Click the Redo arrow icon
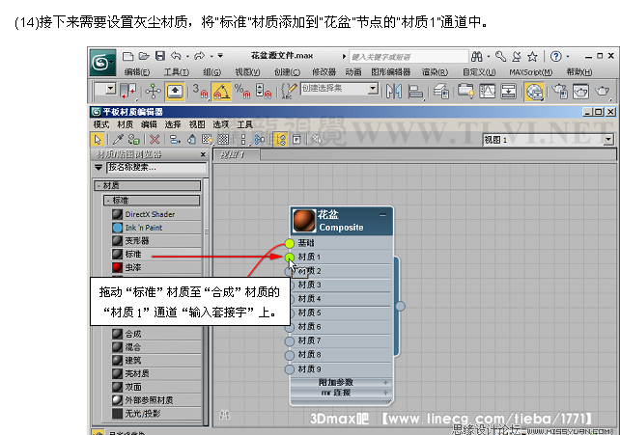620x435 pixels. [199, 56]
